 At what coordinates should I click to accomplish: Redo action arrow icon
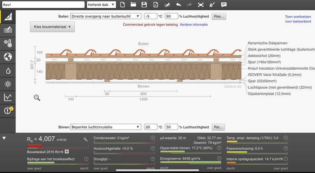pyautogui.click(x=189, y=5)
